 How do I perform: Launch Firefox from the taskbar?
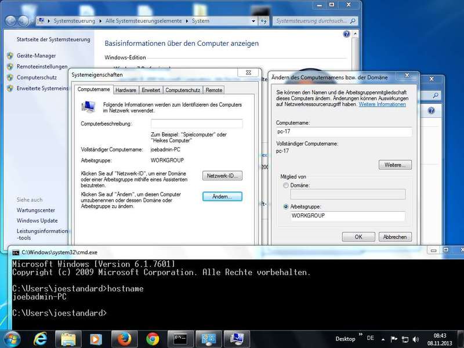tap(124, 338)
